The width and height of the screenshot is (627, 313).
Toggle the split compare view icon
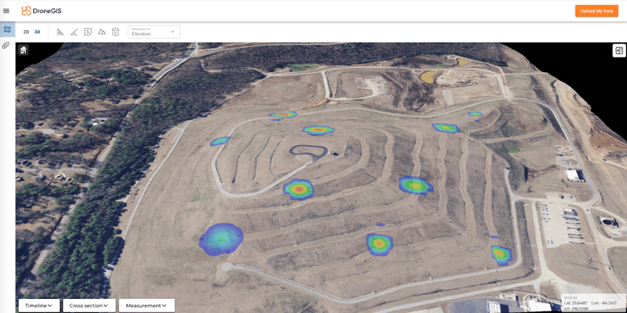[619, 51]
